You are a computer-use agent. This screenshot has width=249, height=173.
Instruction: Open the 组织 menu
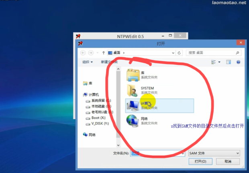(x=88, y=62)
